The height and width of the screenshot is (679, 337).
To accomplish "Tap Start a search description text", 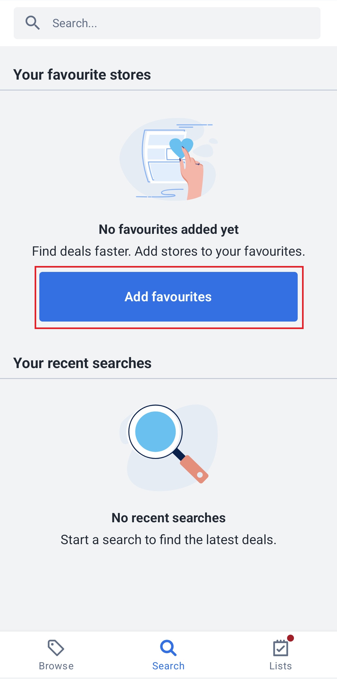I will pos(168,540).
